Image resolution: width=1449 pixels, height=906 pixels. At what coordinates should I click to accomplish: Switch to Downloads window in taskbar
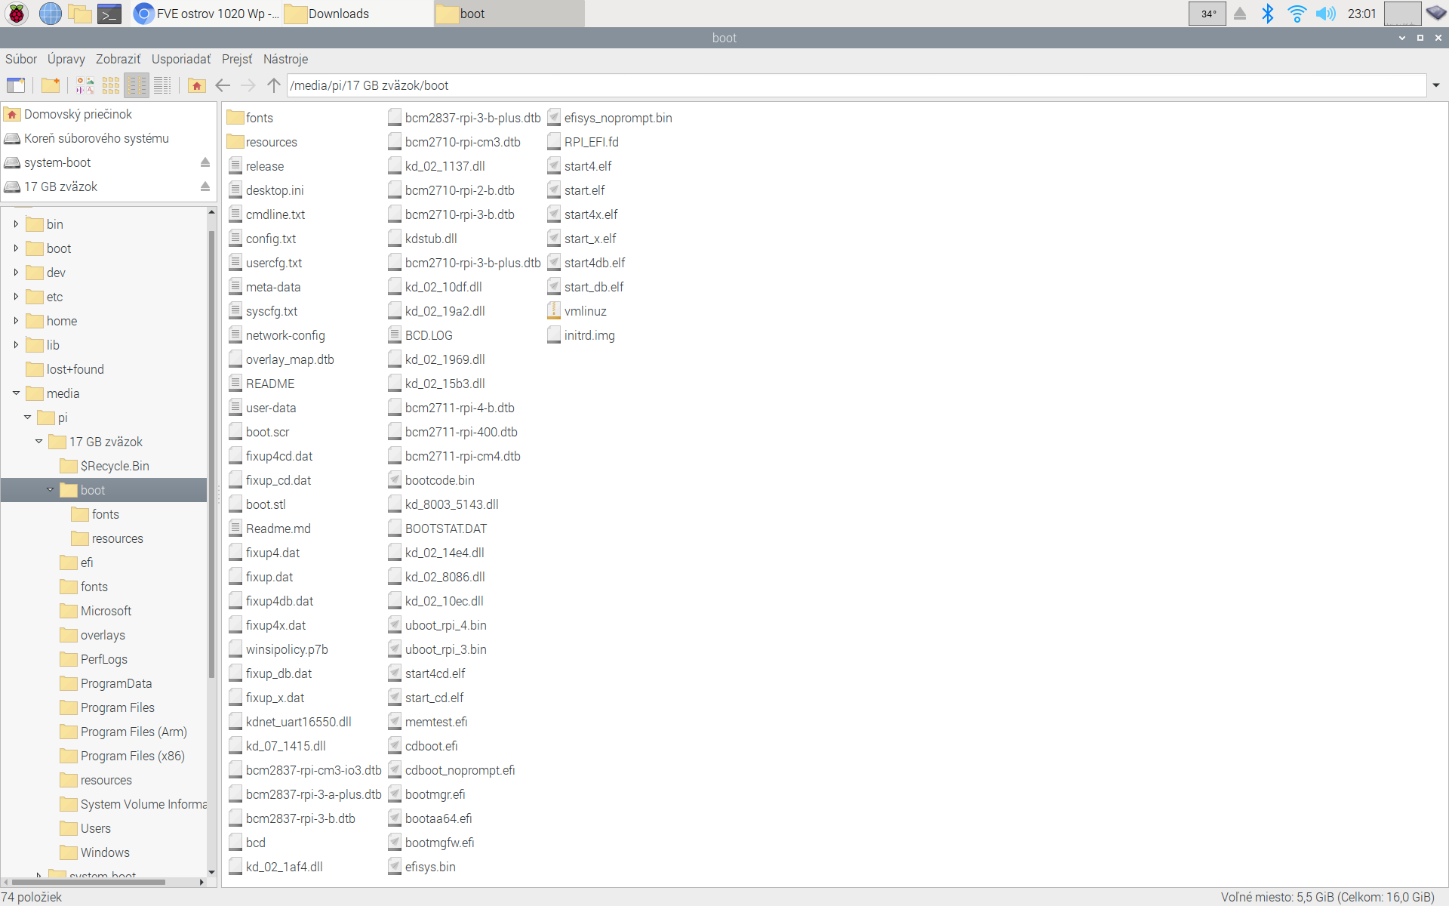click(x=340, y=14)
